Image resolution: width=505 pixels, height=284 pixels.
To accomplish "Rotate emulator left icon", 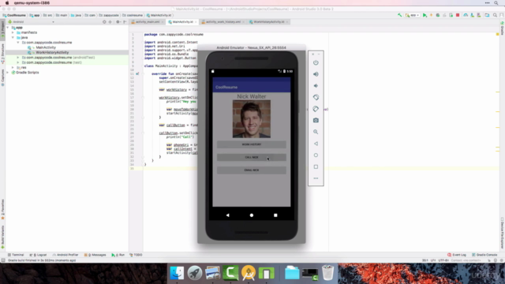I will (x=316, y=97).
